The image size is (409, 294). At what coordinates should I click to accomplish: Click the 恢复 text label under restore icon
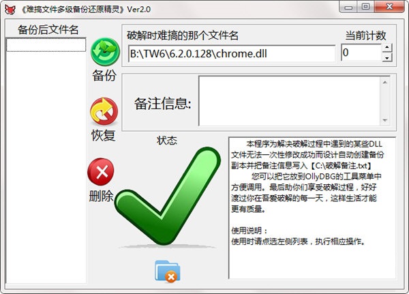pos(104,136)
